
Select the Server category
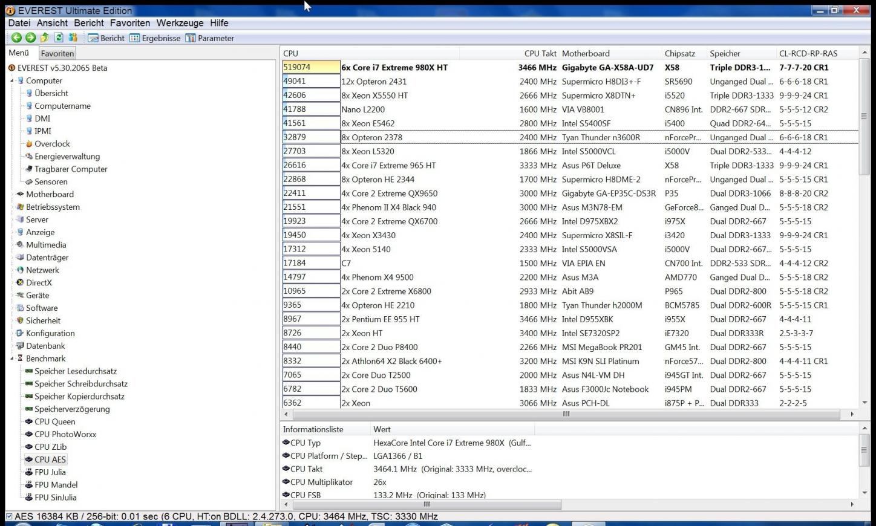tap(33, 220)
